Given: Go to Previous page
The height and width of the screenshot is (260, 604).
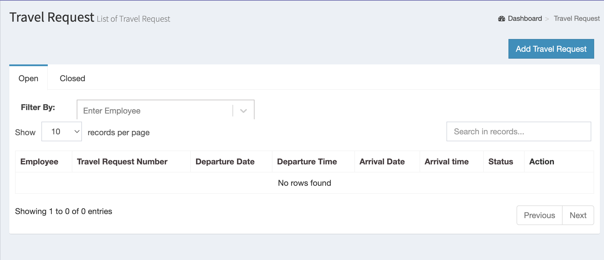Looking at the screenshot, I should [x=539, y=215].
